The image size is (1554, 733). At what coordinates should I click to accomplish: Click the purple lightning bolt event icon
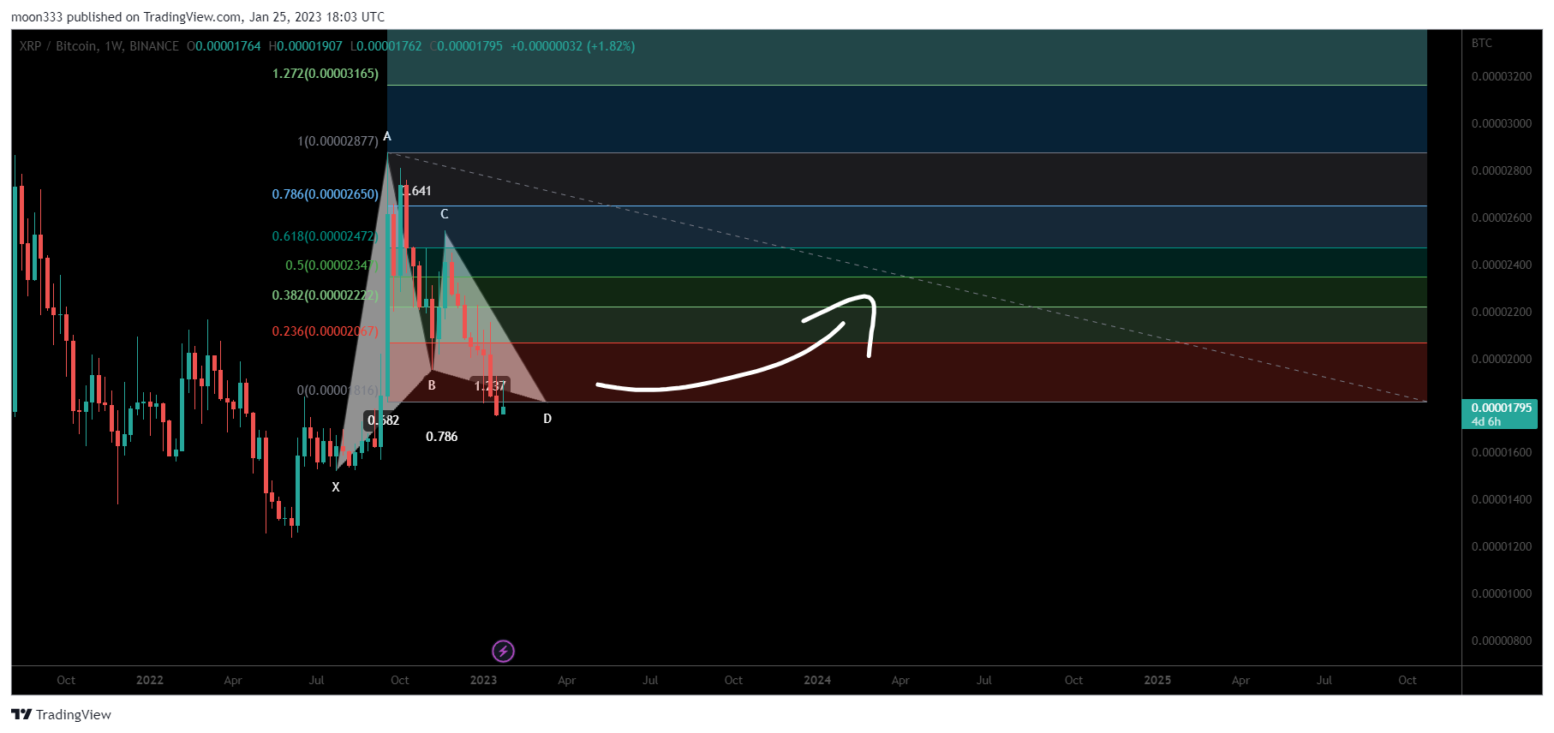tap(503, 652)
